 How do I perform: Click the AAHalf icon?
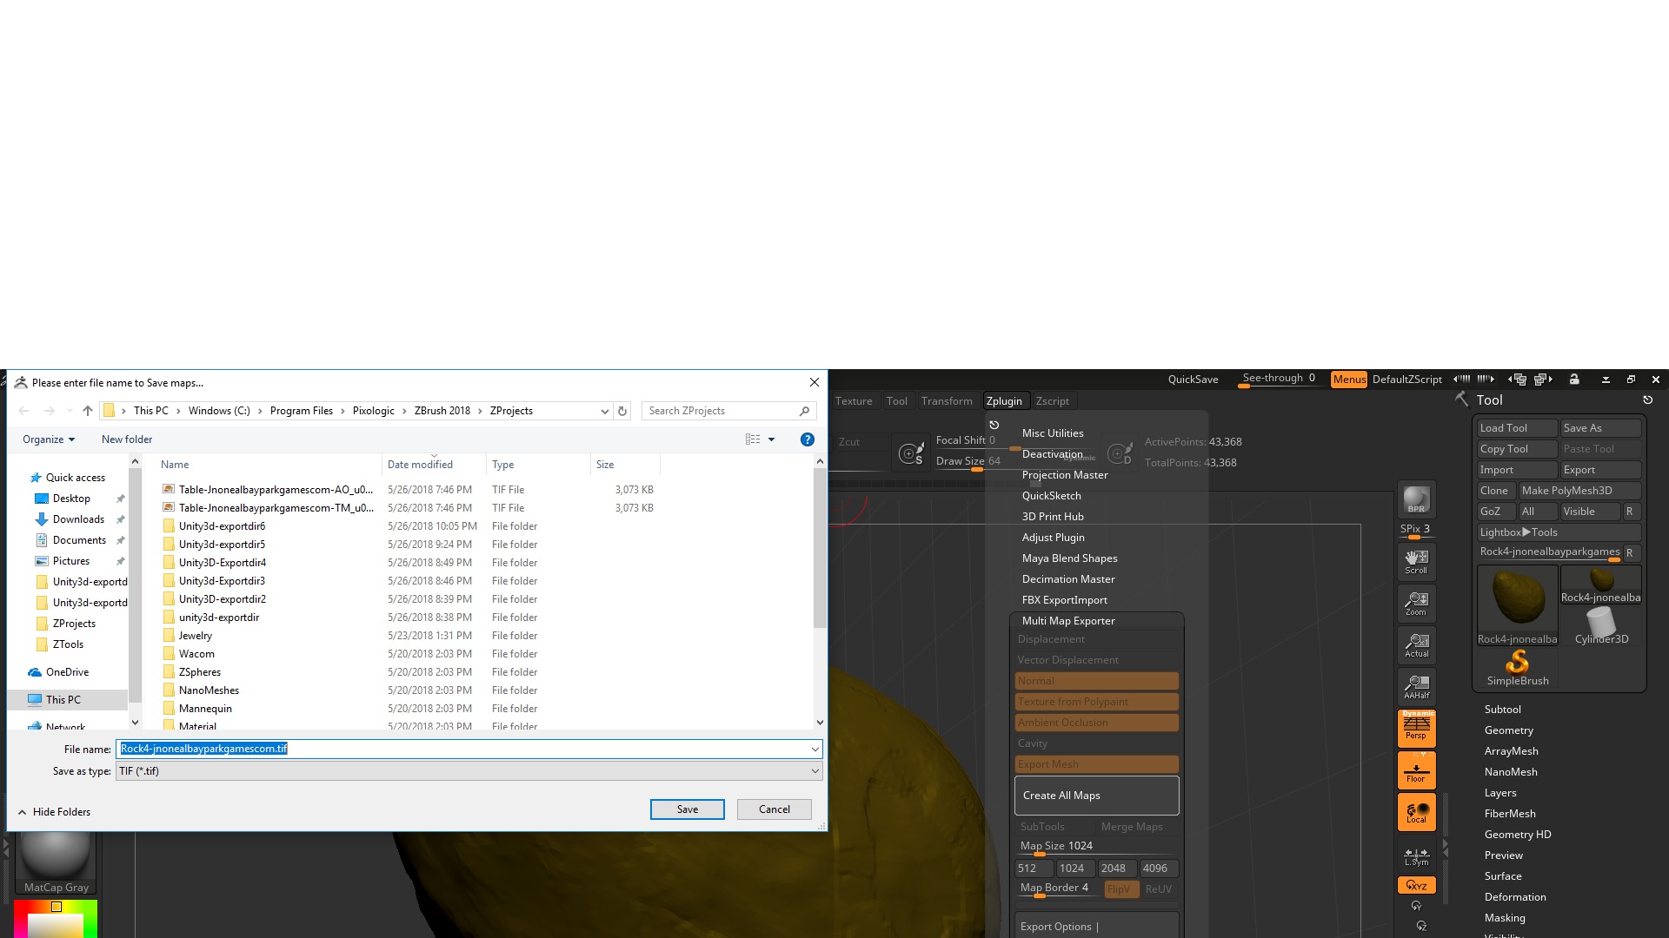click(1416, 686)
